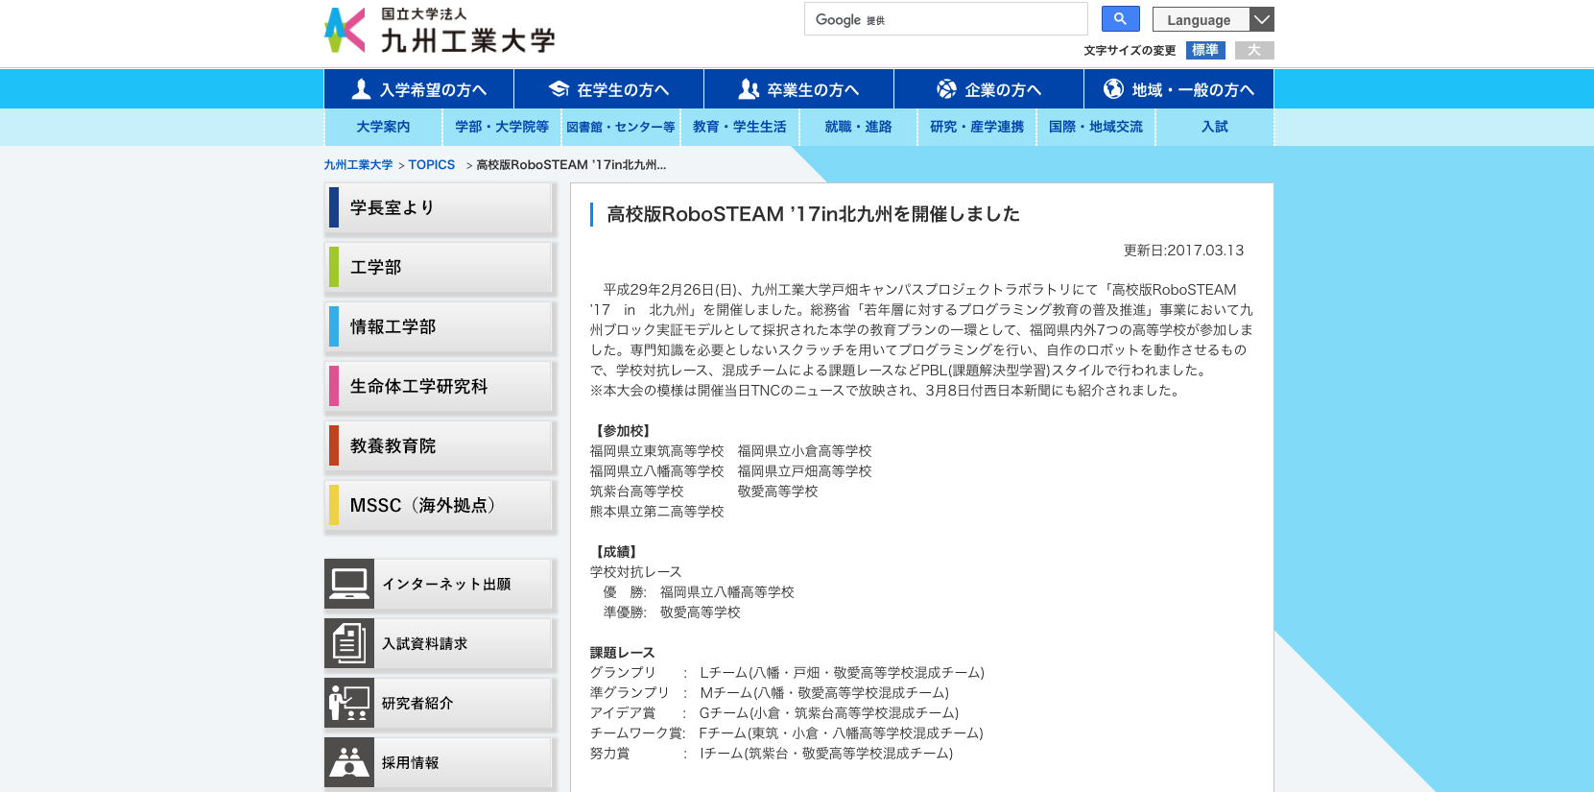Open the people icon for 採用情報
Image resolution: width=1594 pixels, height=792 pixels.
tap(349, 762)
